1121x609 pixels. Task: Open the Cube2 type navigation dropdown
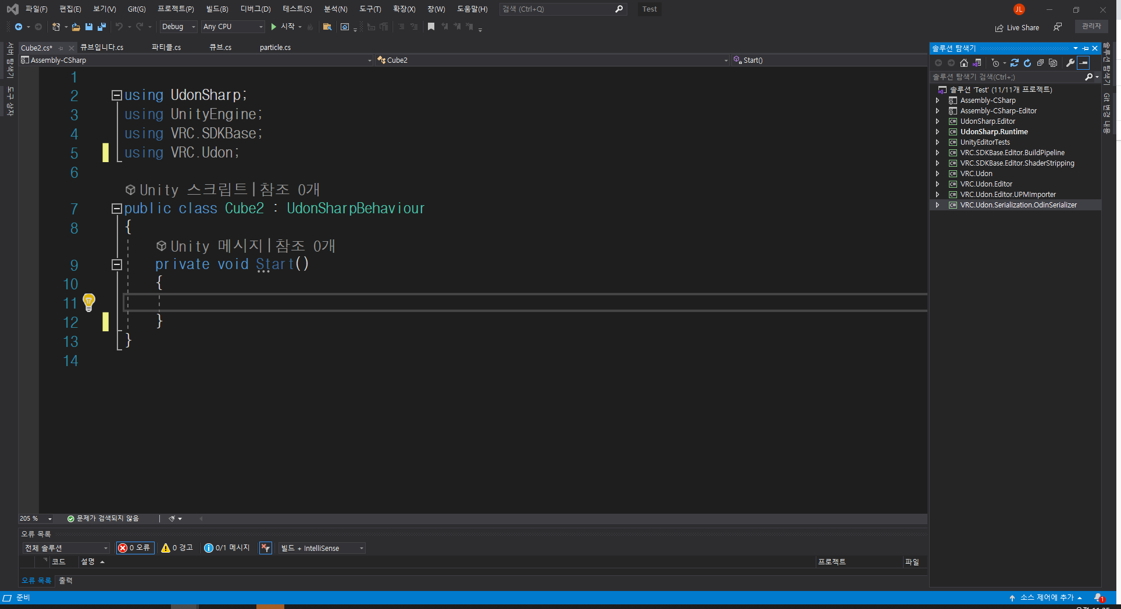[552, 60]
